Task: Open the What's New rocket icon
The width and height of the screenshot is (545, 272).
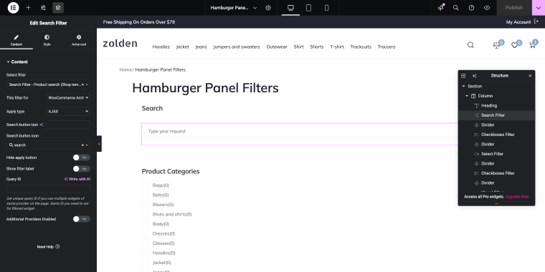Action: (x=441, y=8)
